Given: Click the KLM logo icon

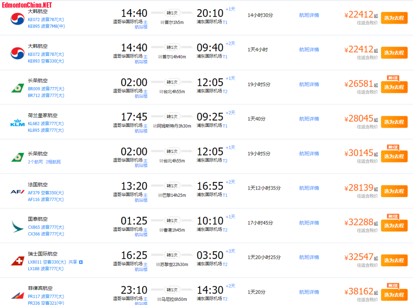Looking at the screenshot, I should (17, 123).
